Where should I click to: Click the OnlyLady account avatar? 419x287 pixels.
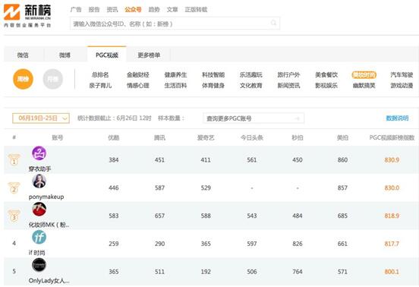click(x=39, y=265)
